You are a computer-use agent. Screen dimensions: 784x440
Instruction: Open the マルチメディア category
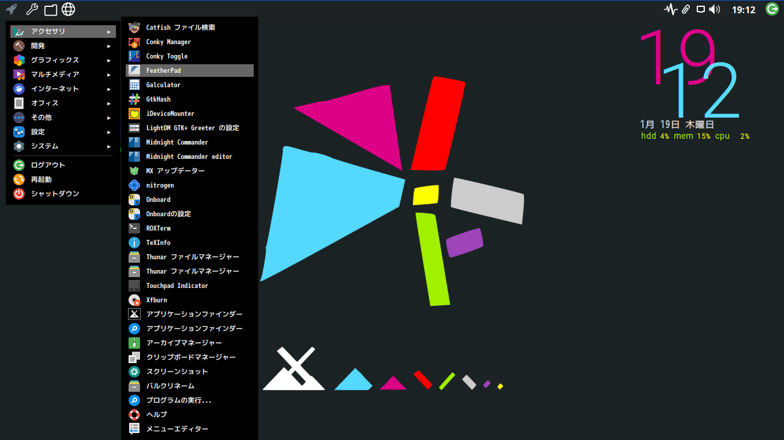point(63,75)
